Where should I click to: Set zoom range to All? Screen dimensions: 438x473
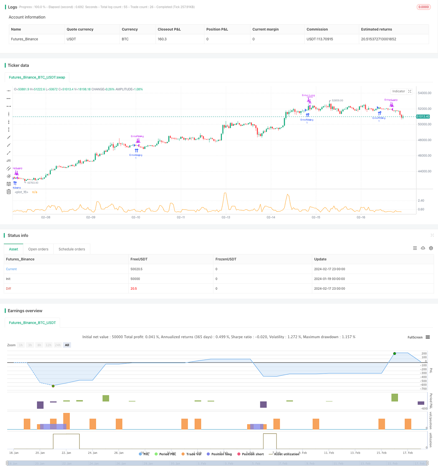[67, 345]
